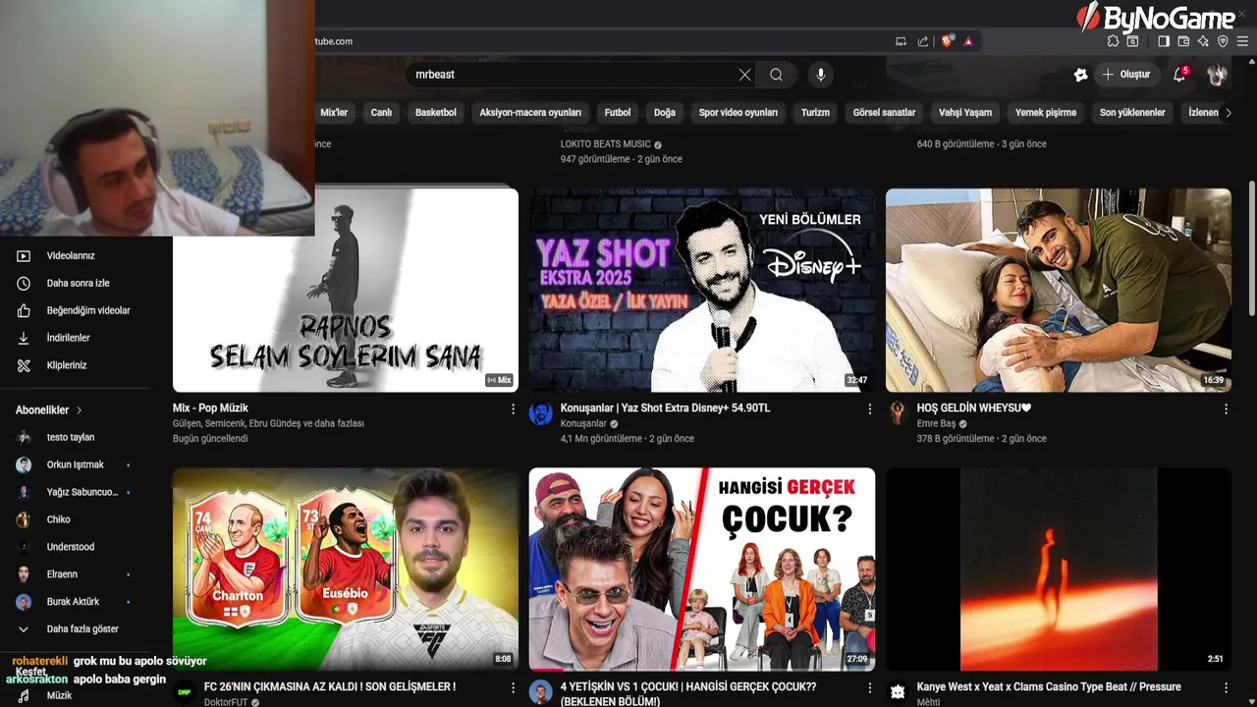Image resolution: width=1257 pixels, height=707 pixels.
Task: Select the Vahşi Yaşam chip
Action: [x=965, y=113]
